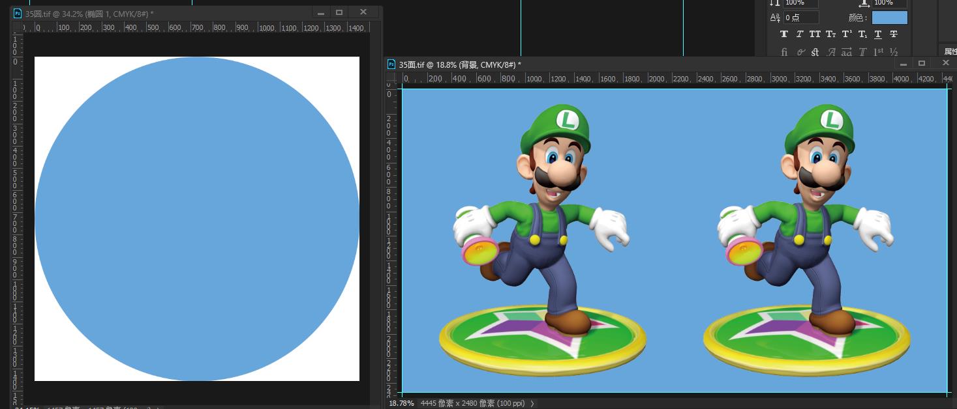This screenshot has width=957, height=409.
Task: Open the blue text color swatch
Action: tap(890, 18)
